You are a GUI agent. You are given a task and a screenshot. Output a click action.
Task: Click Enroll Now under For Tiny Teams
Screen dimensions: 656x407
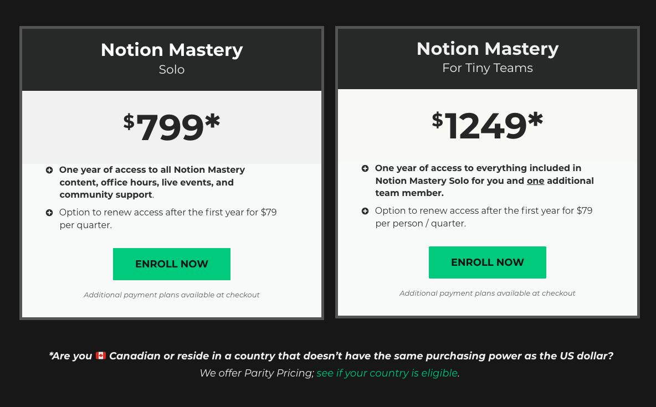pos(488,262)
